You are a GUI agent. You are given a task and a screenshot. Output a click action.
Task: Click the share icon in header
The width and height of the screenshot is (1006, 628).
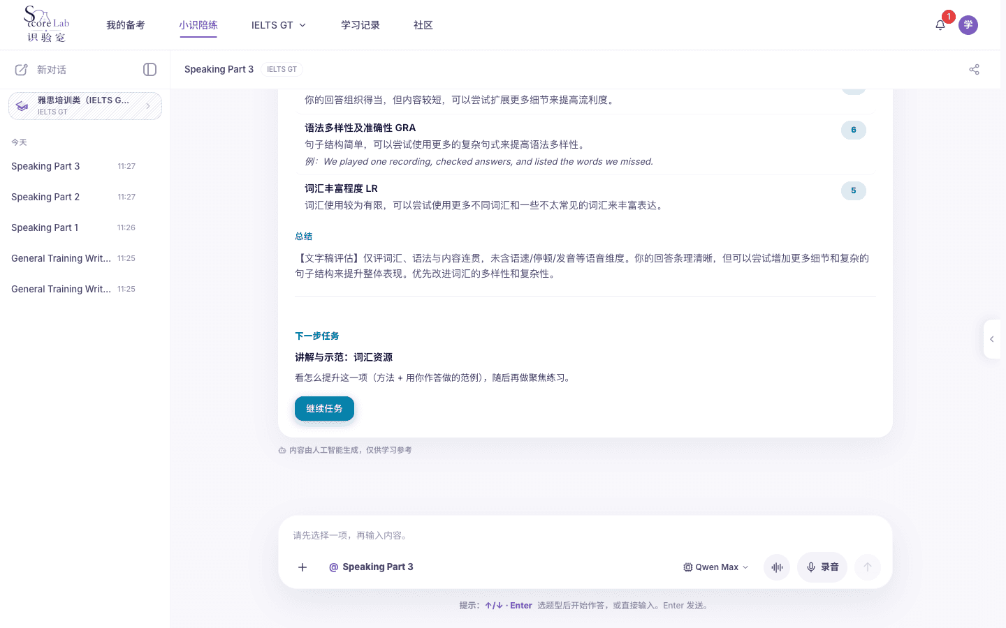(x=974, y=69)
